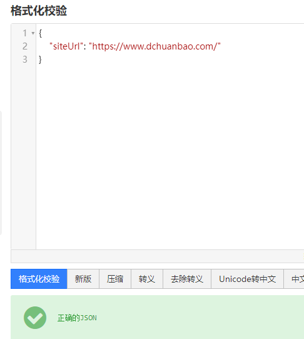This screenshot has height=339, width=304.
Task: Click the opening brace on line 1
Action: (x=40, y=33)
